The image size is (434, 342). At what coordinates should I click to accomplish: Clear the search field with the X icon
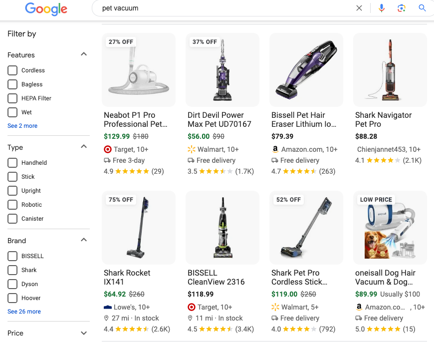click(x=359, y=8)
